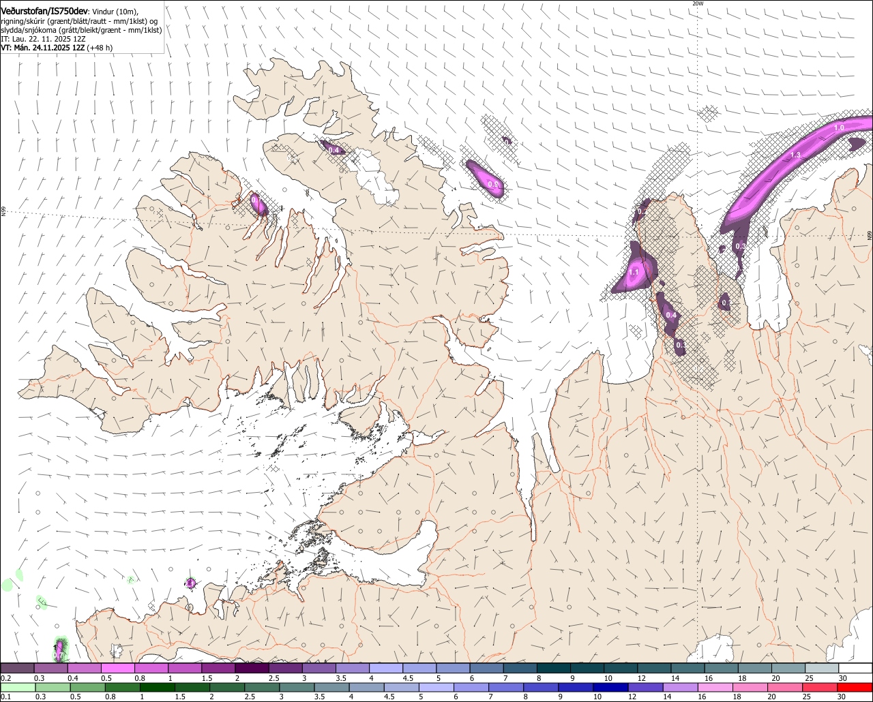The image size is (873, 702).
Task: Pick the bottom-row rain swatch starting at 25
Action: pos(819,688)
